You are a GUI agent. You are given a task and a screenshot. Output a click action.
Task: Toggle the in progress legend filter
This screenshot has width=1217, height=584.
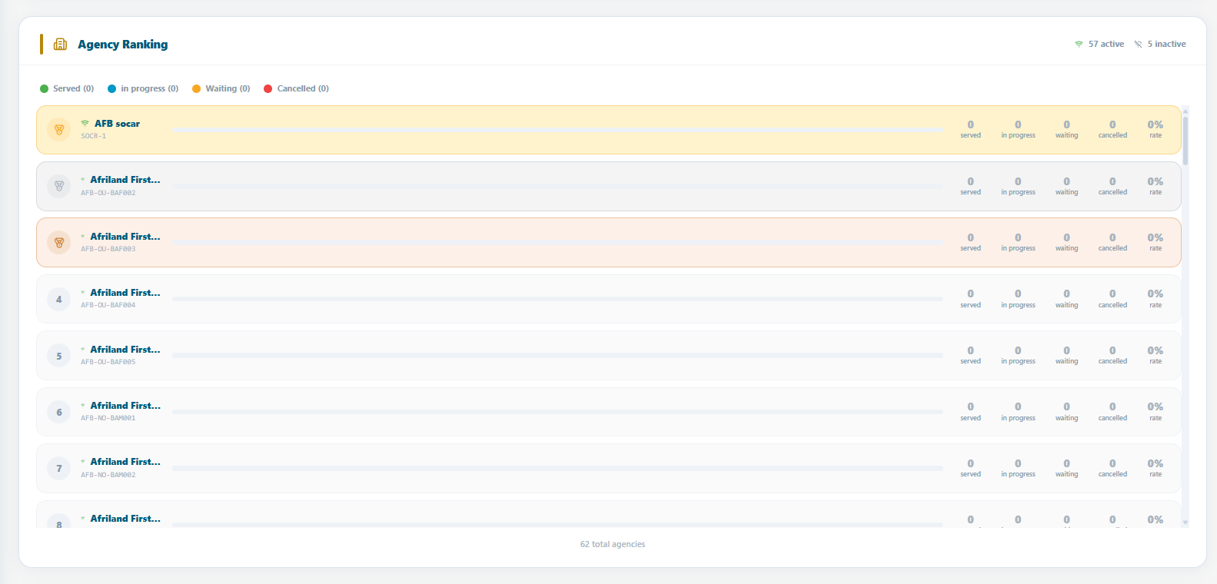(x=143, y=88)
